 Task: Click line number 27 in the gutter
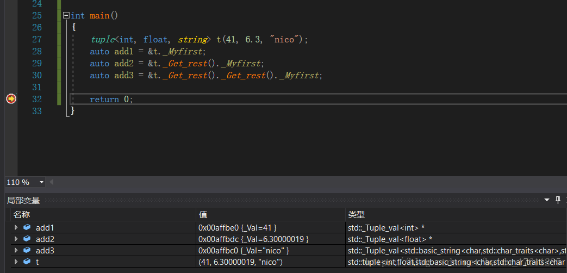[36, 39]
